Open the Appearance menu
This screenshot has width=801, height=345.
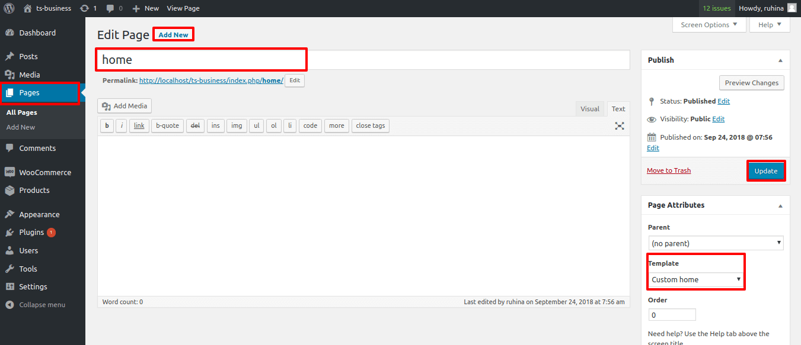(x=39, y=215)
